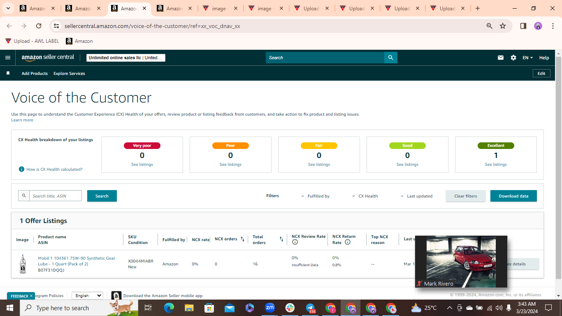562x316 pixels.
Task: Expand the CX Health filter
Action: (365, 196)
